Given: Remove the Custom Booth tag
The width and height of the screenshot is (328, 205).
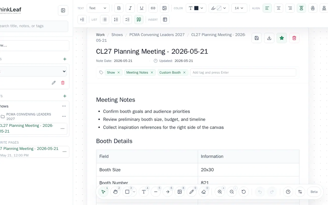Looking at the screenshot, I should coord(184,73).
